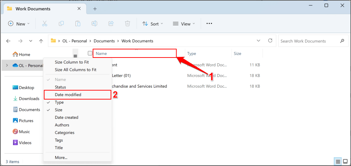The width and height of the screenshot is (351, 166).
Task: Click Work Documents in breadcrumb
Action: tap(137, 41)
